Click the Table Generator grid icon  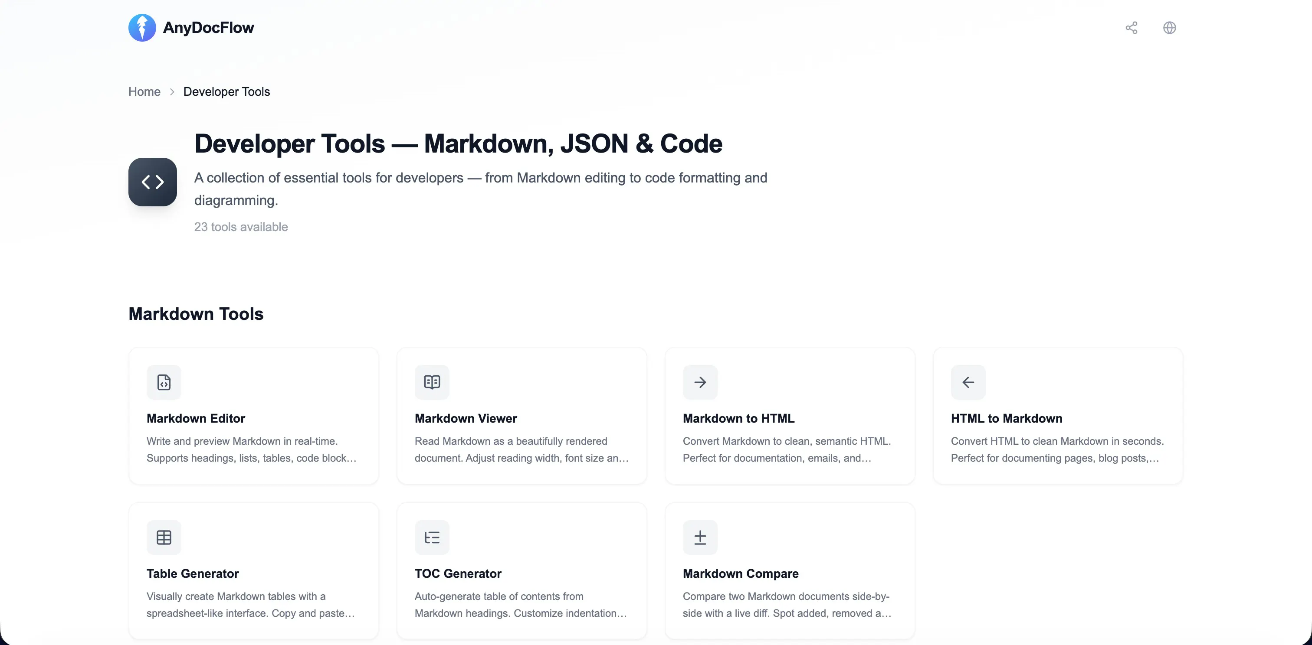click(x=164, y=537)
